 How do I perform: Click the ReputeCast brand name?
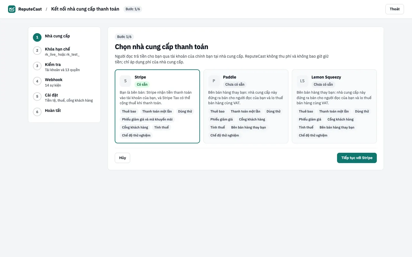30,9
